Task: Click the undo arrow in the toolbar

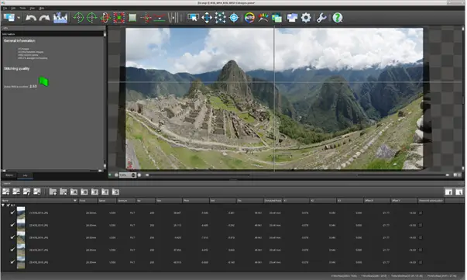Action: click(x=30, y=18)
